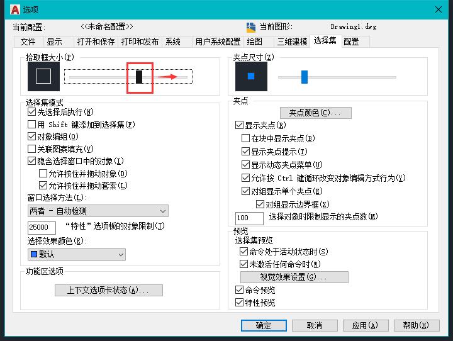Open the 夹点颜色(C)... dialog
Screen dimensions: 453x341
(x=315, y=113)
